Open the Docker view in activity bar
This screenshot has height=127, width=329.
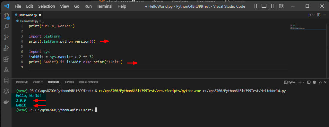point(6,102)
